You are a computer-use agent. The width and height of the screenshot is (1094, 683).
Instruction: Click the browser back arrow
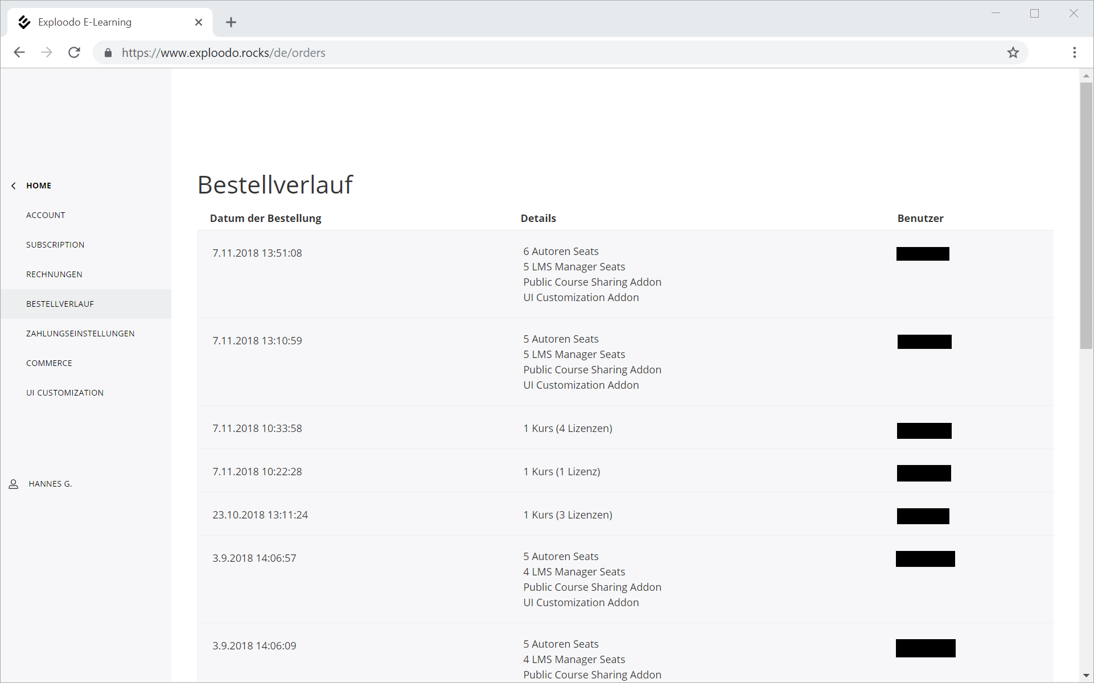(19, 52)
